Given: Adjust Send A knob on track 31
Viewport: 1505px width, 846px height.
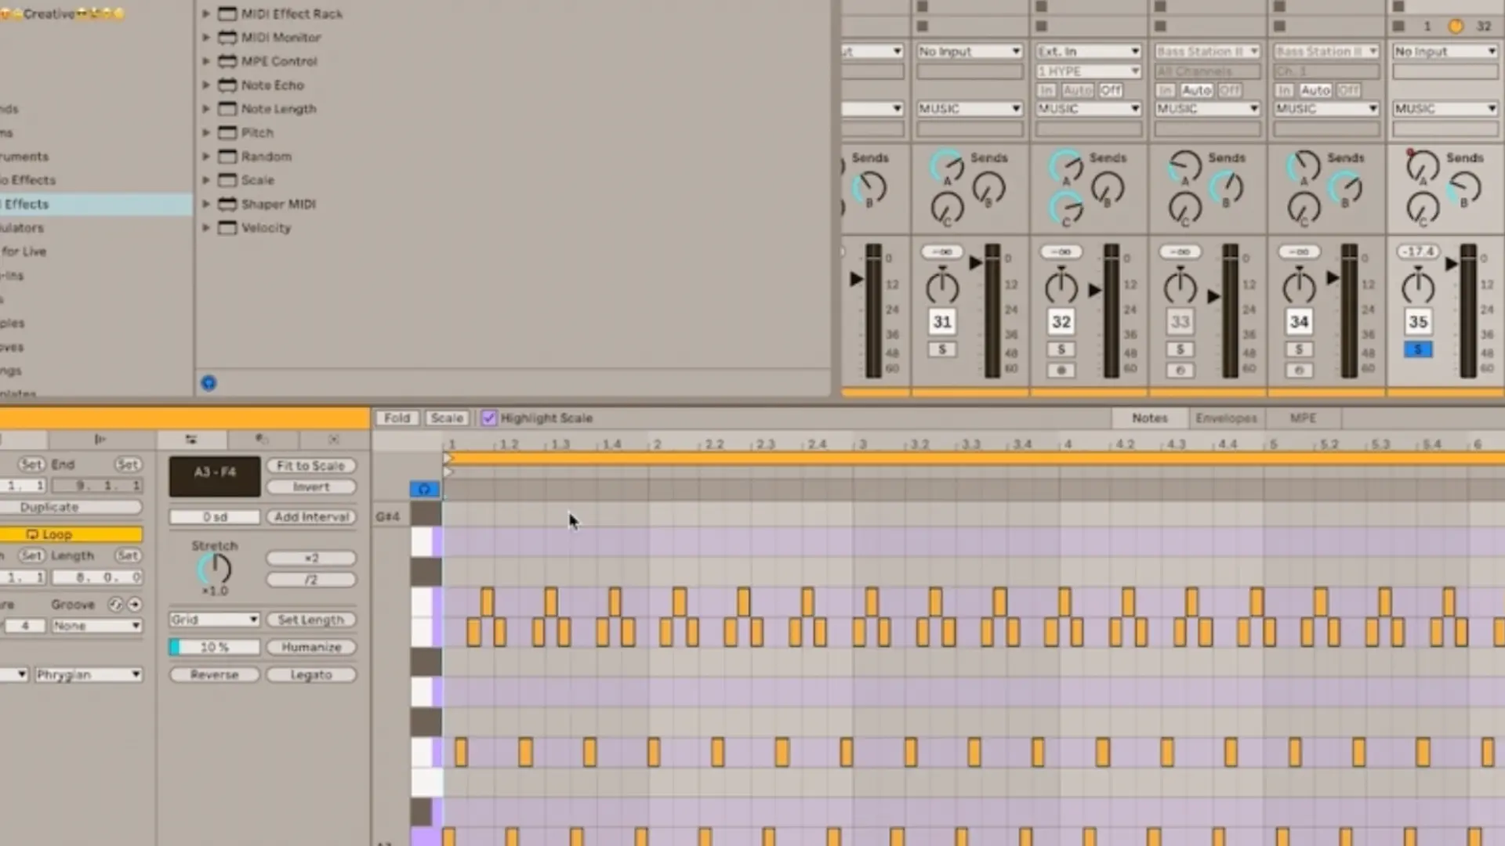Looking at the screenshot, I should [x=947, y=166].
